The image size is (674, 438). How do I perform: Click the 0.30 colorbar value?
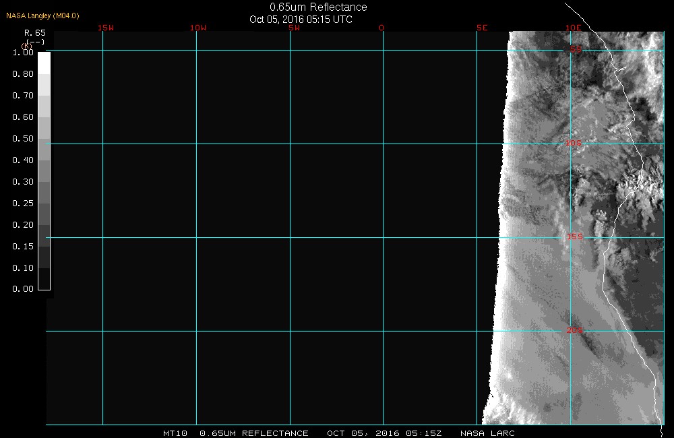[23, 182]
